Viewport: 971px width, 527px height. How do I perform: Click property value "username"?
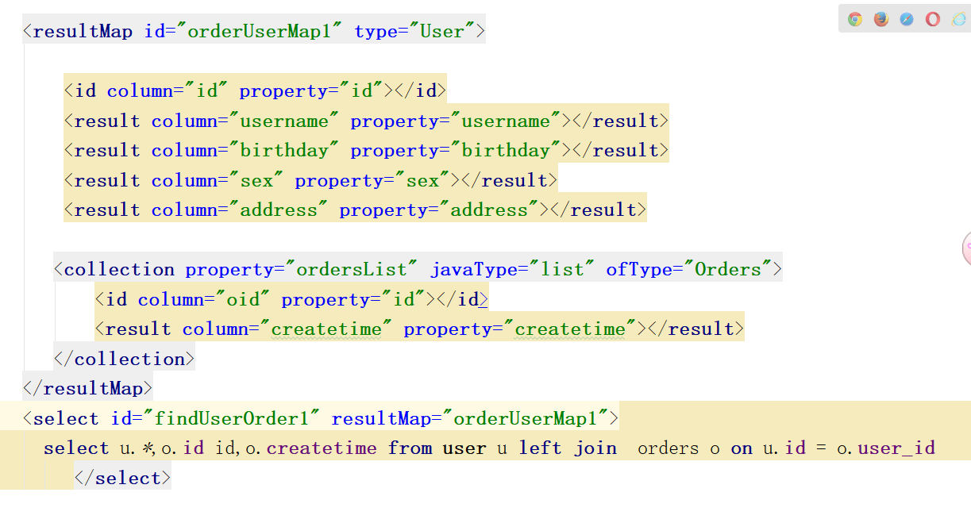[506, 121]
